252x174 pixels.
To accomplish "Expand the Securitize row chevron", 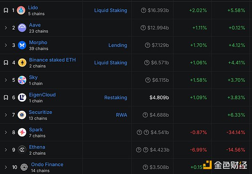I will pos(6,115).
